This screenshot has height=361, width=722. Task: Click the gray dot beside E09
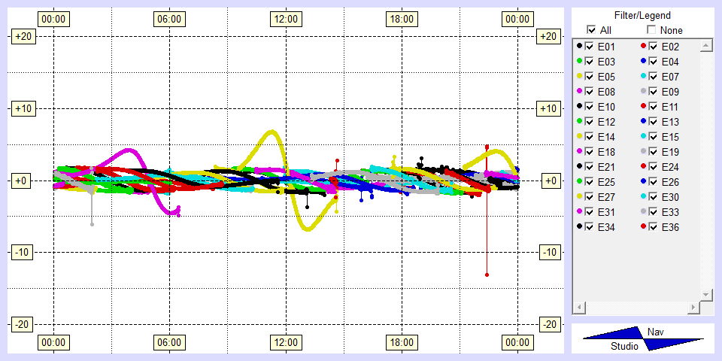[644, 92]
